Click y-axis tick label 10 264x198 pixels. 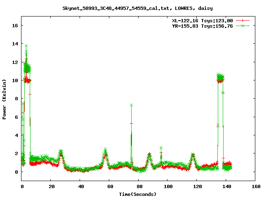pyautogui.click(x=15, y=80)
